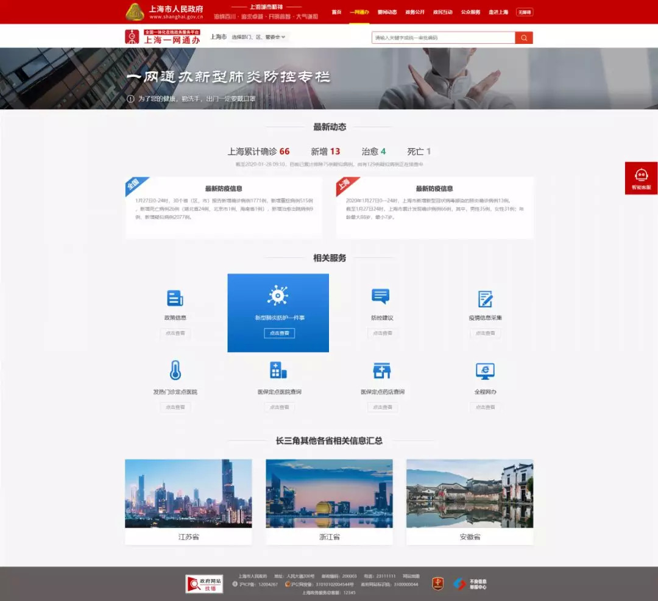This screenshot has height=601, width=658.
Task: Click the 政策信息 document icon
Action: (x=175, y=298)
